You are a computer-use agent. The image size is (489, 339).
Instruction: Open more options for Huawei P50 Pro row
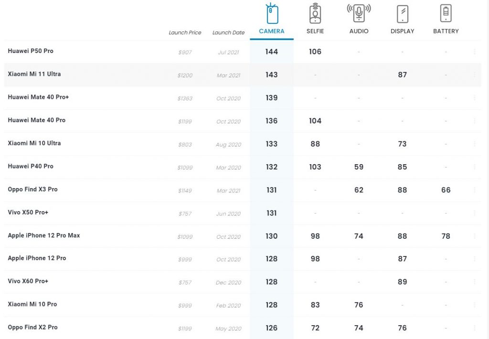[x=474, y=52]
